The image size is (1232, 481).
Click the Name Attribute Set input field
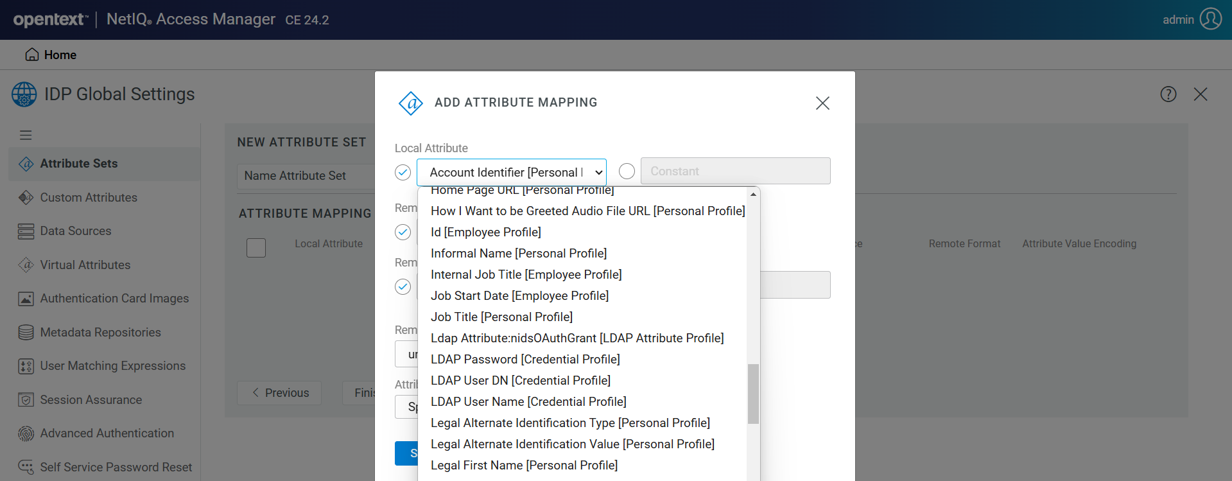coord(306,176)
